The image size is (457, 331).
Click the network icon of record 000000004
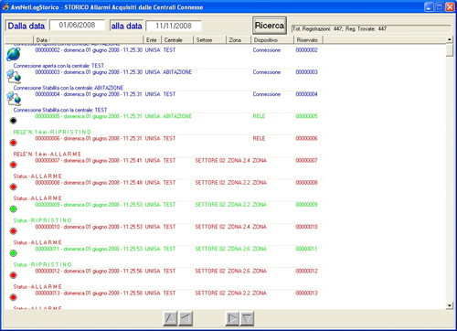(14, 99)
